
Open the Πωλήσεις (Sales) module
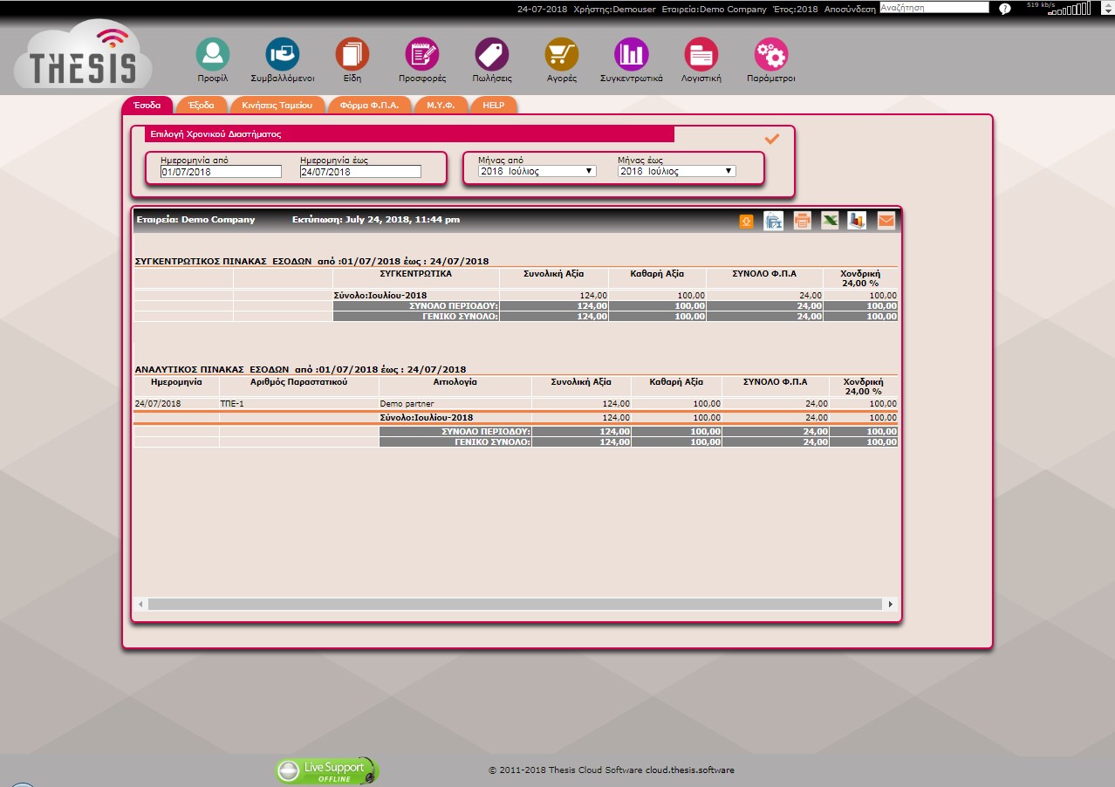click(x=492, y=55)
